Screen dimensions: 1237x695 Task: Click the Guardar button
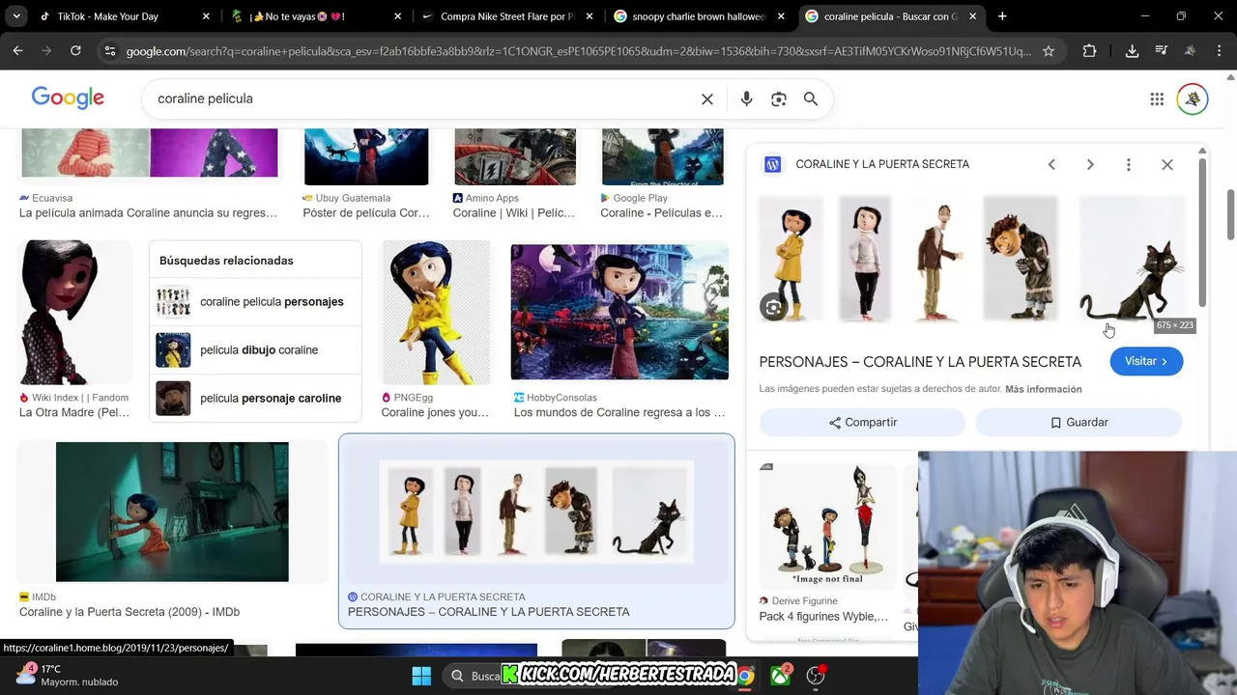point(1079,423)
